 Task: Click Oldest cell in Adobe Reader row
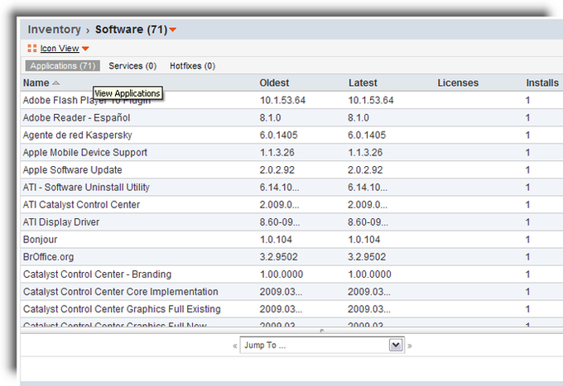click(x=271, y=118)
